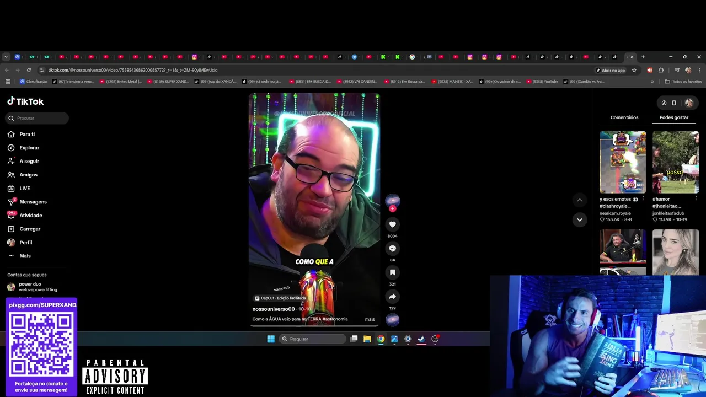The image size is (706, 397).
Task: Open the CapCut Edição facilitada tag
Action: [x=280, y=298]
